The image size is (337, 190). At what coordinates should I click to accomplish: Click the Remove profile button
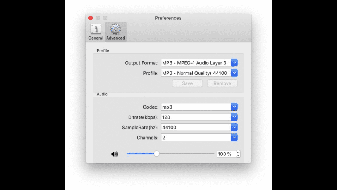pyautogui.click(x=222, y=83)
